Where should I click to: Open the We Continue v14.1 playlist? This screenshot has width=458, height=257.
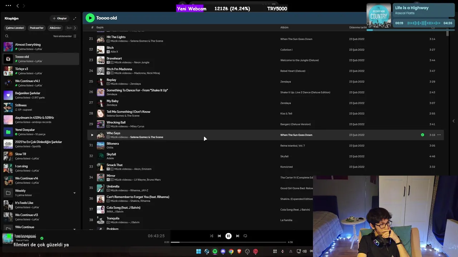41,83
